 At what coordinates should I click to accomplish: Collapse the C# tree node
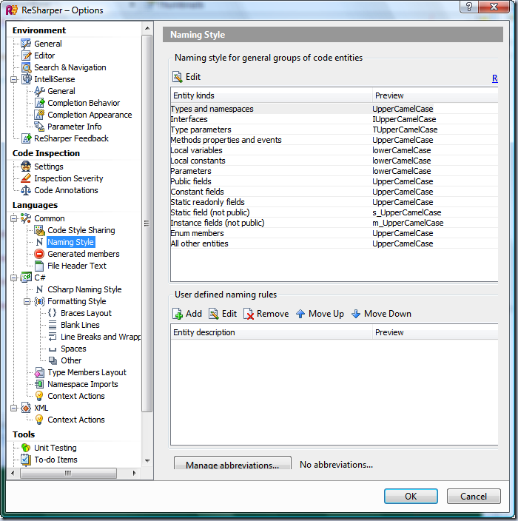pyautogui.click(x=13, y=278)
